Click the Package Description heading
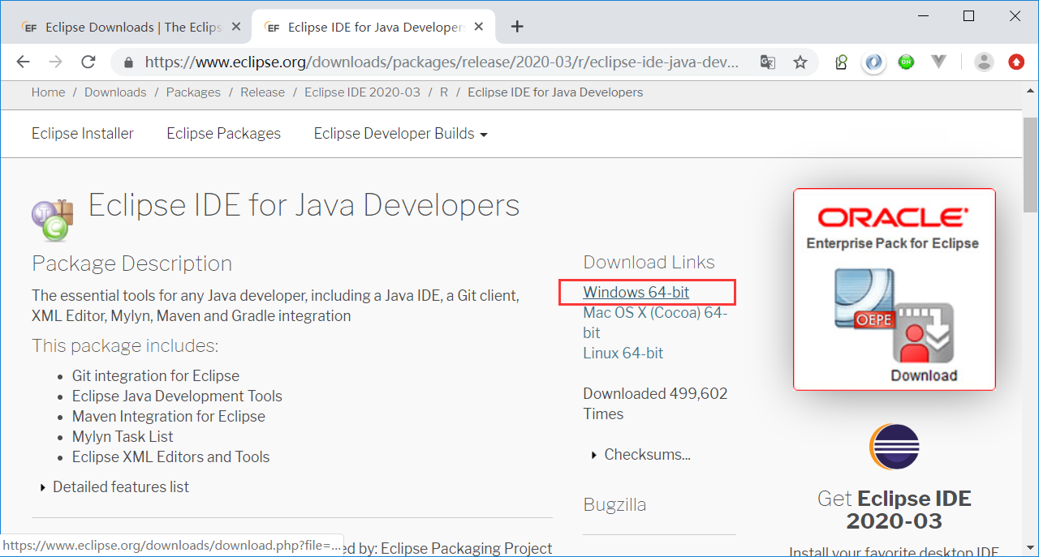Screen dimensions: 1039x557 131,264
